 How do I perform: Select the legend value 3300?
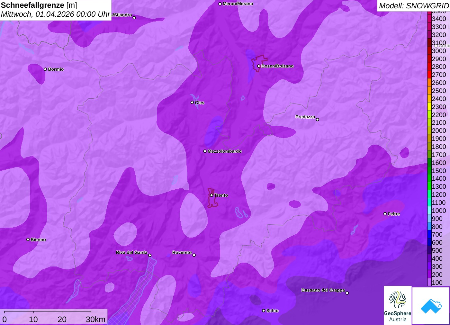coord(439,27)
